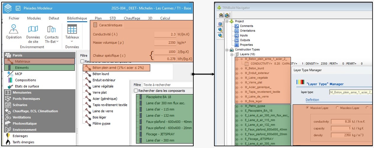Viewport: 374px width, 148px height.
Task: Switch to the Chauffage ribbon tab
Action: pos(132,18)
